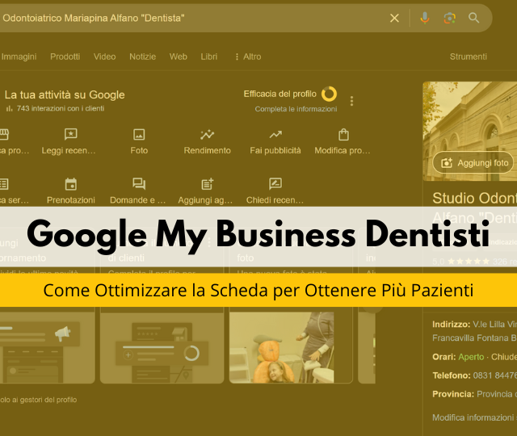Click the 743 interazioni con i clienti text
Image resolution: width=517 pixels, height=436 pixels.
(x=61, y=108)
